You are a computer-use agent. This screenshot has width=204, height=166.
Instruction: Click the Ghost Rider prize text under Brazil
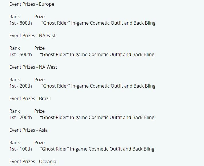[x=97, y=118]
